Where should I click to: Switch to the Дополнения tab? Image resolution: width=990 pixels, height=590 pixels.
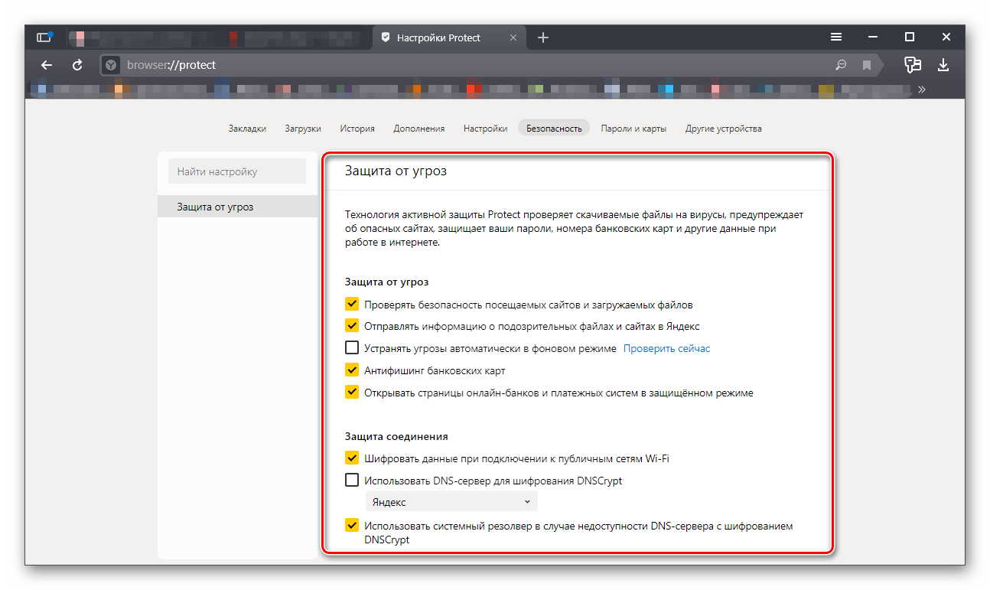[419, 129]
